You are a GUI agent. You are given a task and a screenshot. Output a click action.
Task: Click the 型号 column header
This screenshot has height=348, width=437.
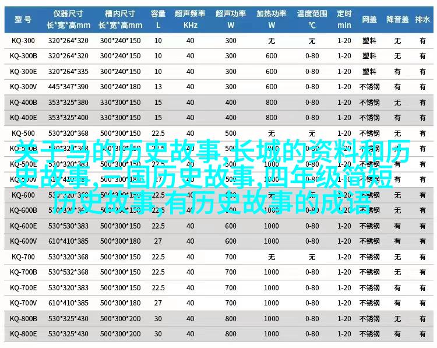coord(23,19)
